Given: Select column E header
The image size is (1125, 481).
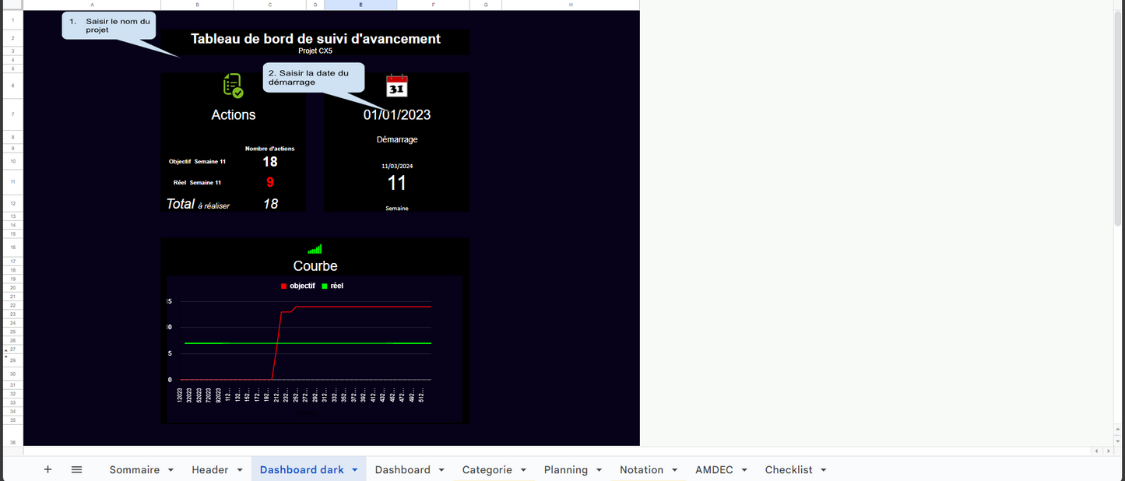Looking at the screenshot, I should click(360, 5).
